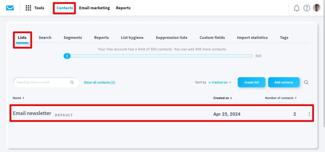Click the contact limit progress marker
This screenshot has height=152, width=325.
(x=67, y=56)
